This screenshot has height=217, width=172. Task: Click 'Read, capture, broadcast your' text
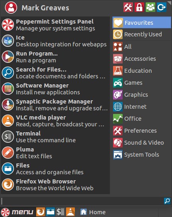coord(60,124)
